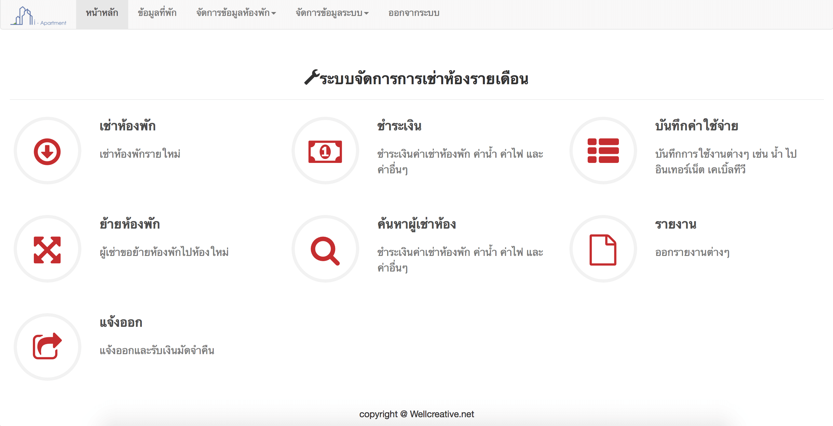Expand the จัดการข้อมูลระบบ dropdown menu
The height and width of the screenshot is (426, 833).
pos(332,13)
